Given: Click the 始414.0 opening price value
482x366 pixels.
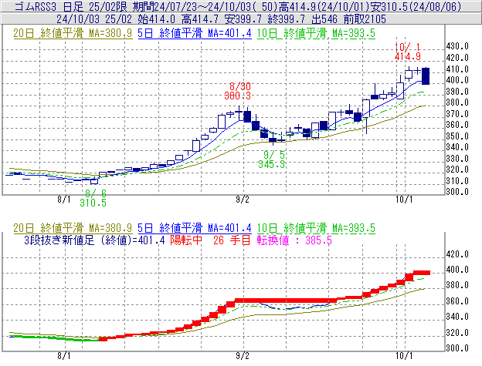Looking at the screenshot, I should click(157, 19).
